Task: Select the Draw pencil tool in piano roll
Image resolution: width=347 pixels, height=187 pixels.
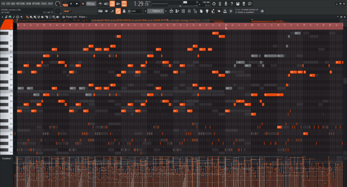Action: pyautogui.click(x=27, y=17)
